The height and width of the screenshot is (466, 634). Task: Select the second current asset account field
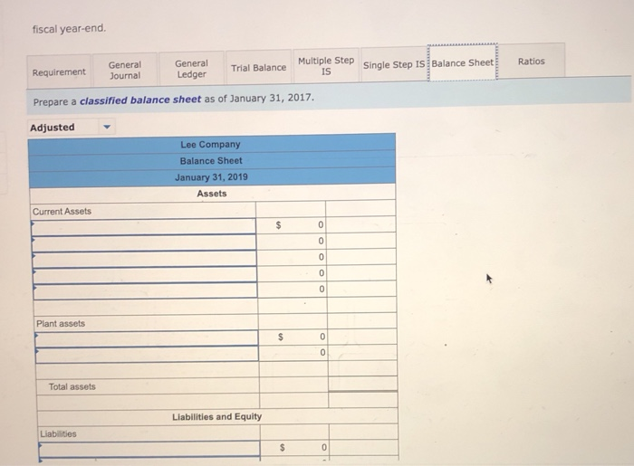pos(144,243)
